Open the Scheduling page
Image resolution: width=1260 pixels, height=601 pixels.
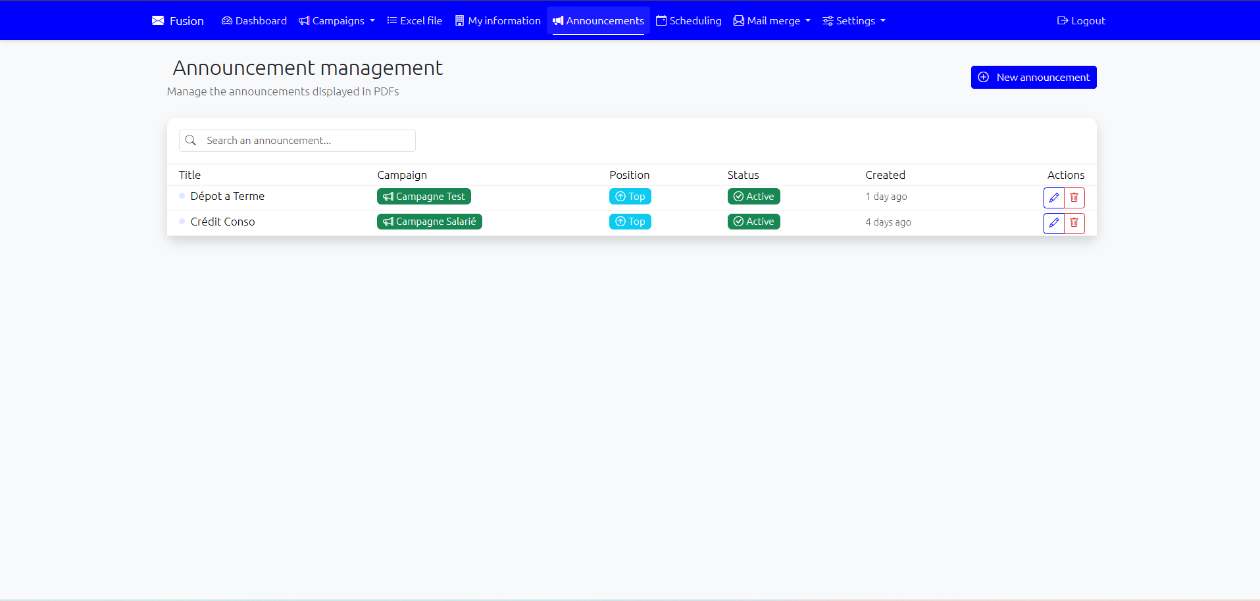click(688, 20)
